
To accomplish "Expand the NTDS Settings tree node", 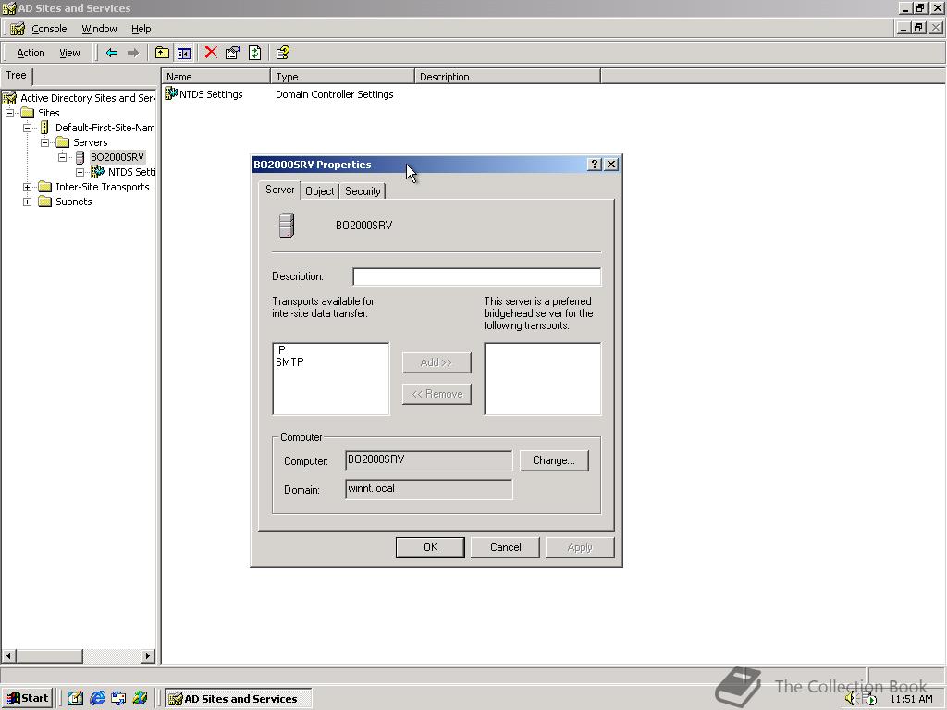I will (x=80, y=172).
